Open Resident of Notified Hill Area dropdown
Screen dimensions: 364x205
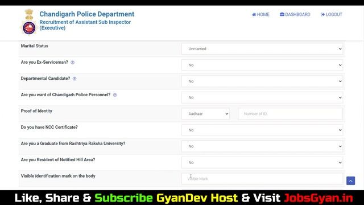click(262, 163)
